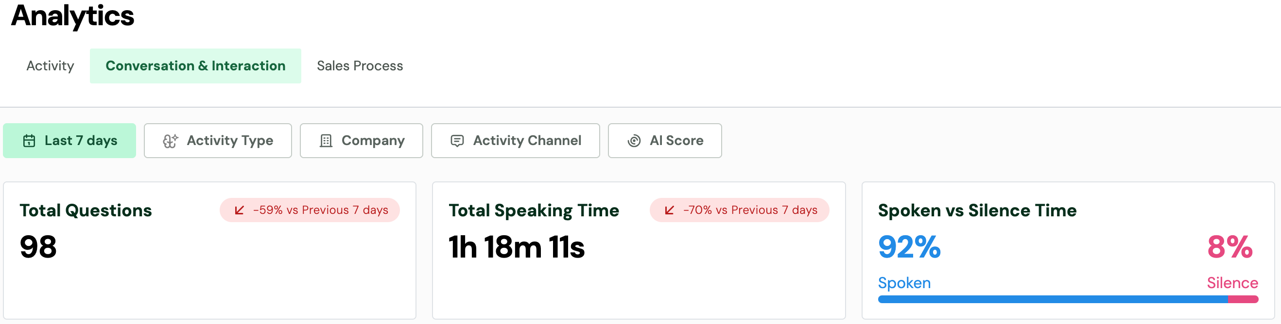1281x324 pixels.
Task: Open the AI Score filter
Action: (x=664, y=141)
